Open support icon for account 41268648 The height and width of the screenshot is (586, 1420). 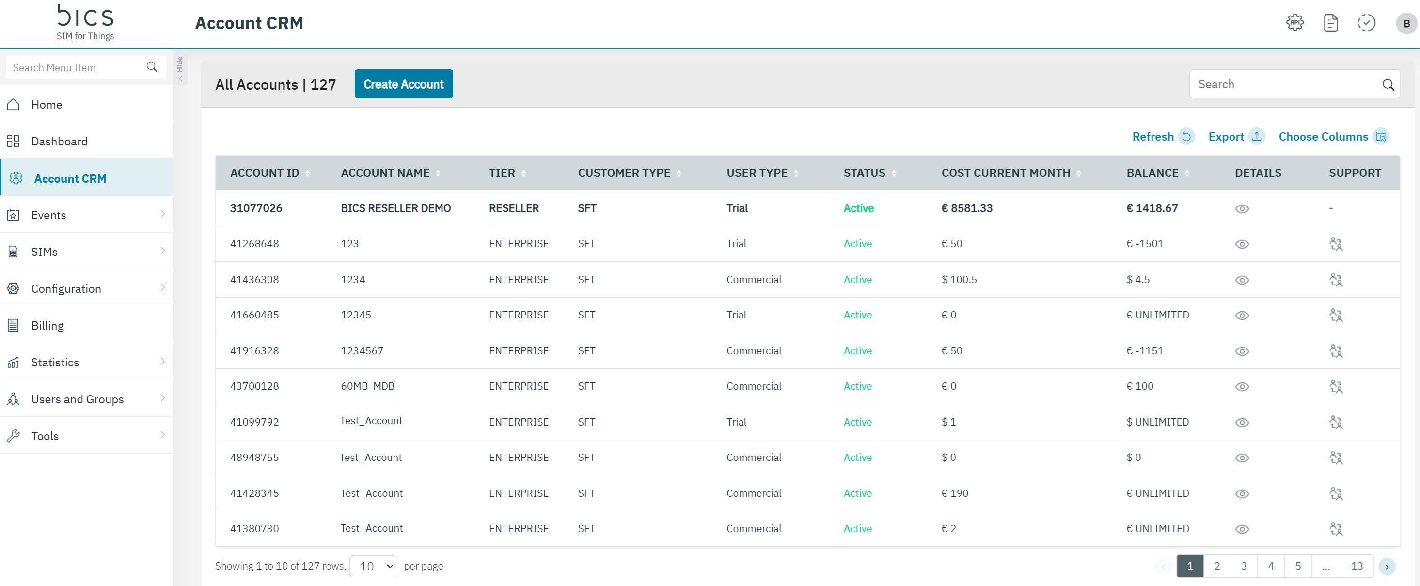pos(1336,244)
